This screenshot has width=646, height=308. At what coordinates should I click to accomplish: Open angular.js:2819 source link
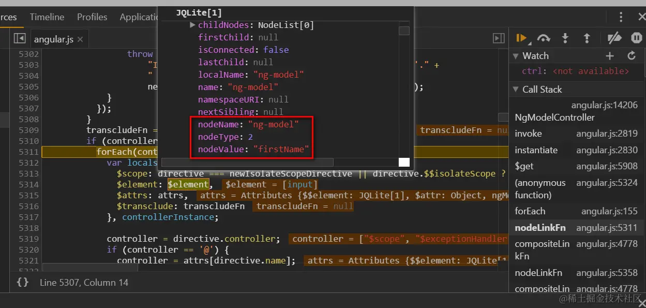[607, 134]
